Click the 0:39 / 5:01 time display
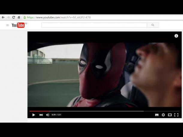The image size is (183, 137). click(x=56, y=115)
